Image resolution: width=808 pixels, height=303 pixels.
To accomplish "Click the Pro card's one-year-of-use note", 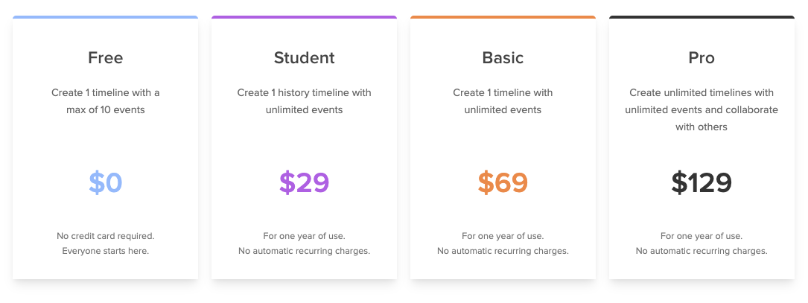I will [x=702, y=236].
